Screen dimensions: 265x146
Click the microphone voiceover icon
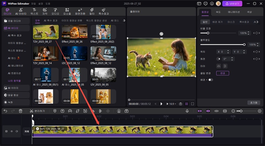(187, 111)
